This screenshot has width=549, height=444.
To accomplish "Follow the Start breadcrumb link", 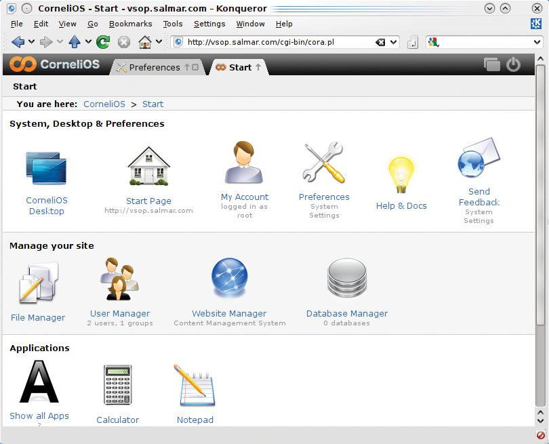I will coord(153,104).
